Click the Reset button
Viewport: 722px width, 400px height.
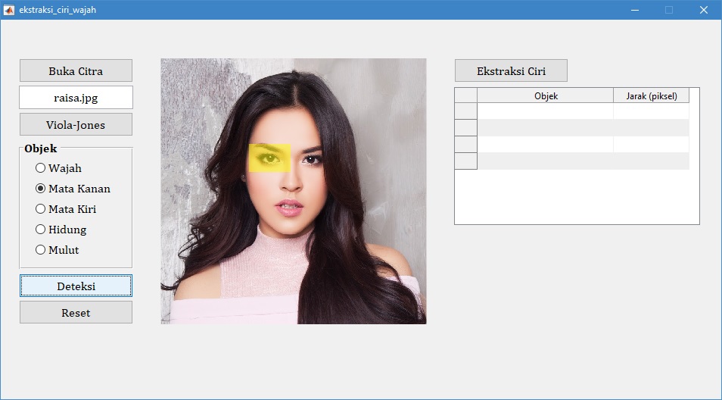(76, 312)
